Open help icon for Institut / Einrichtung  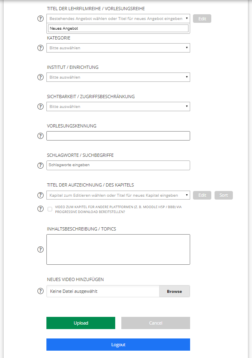click(x=40, y=77)
